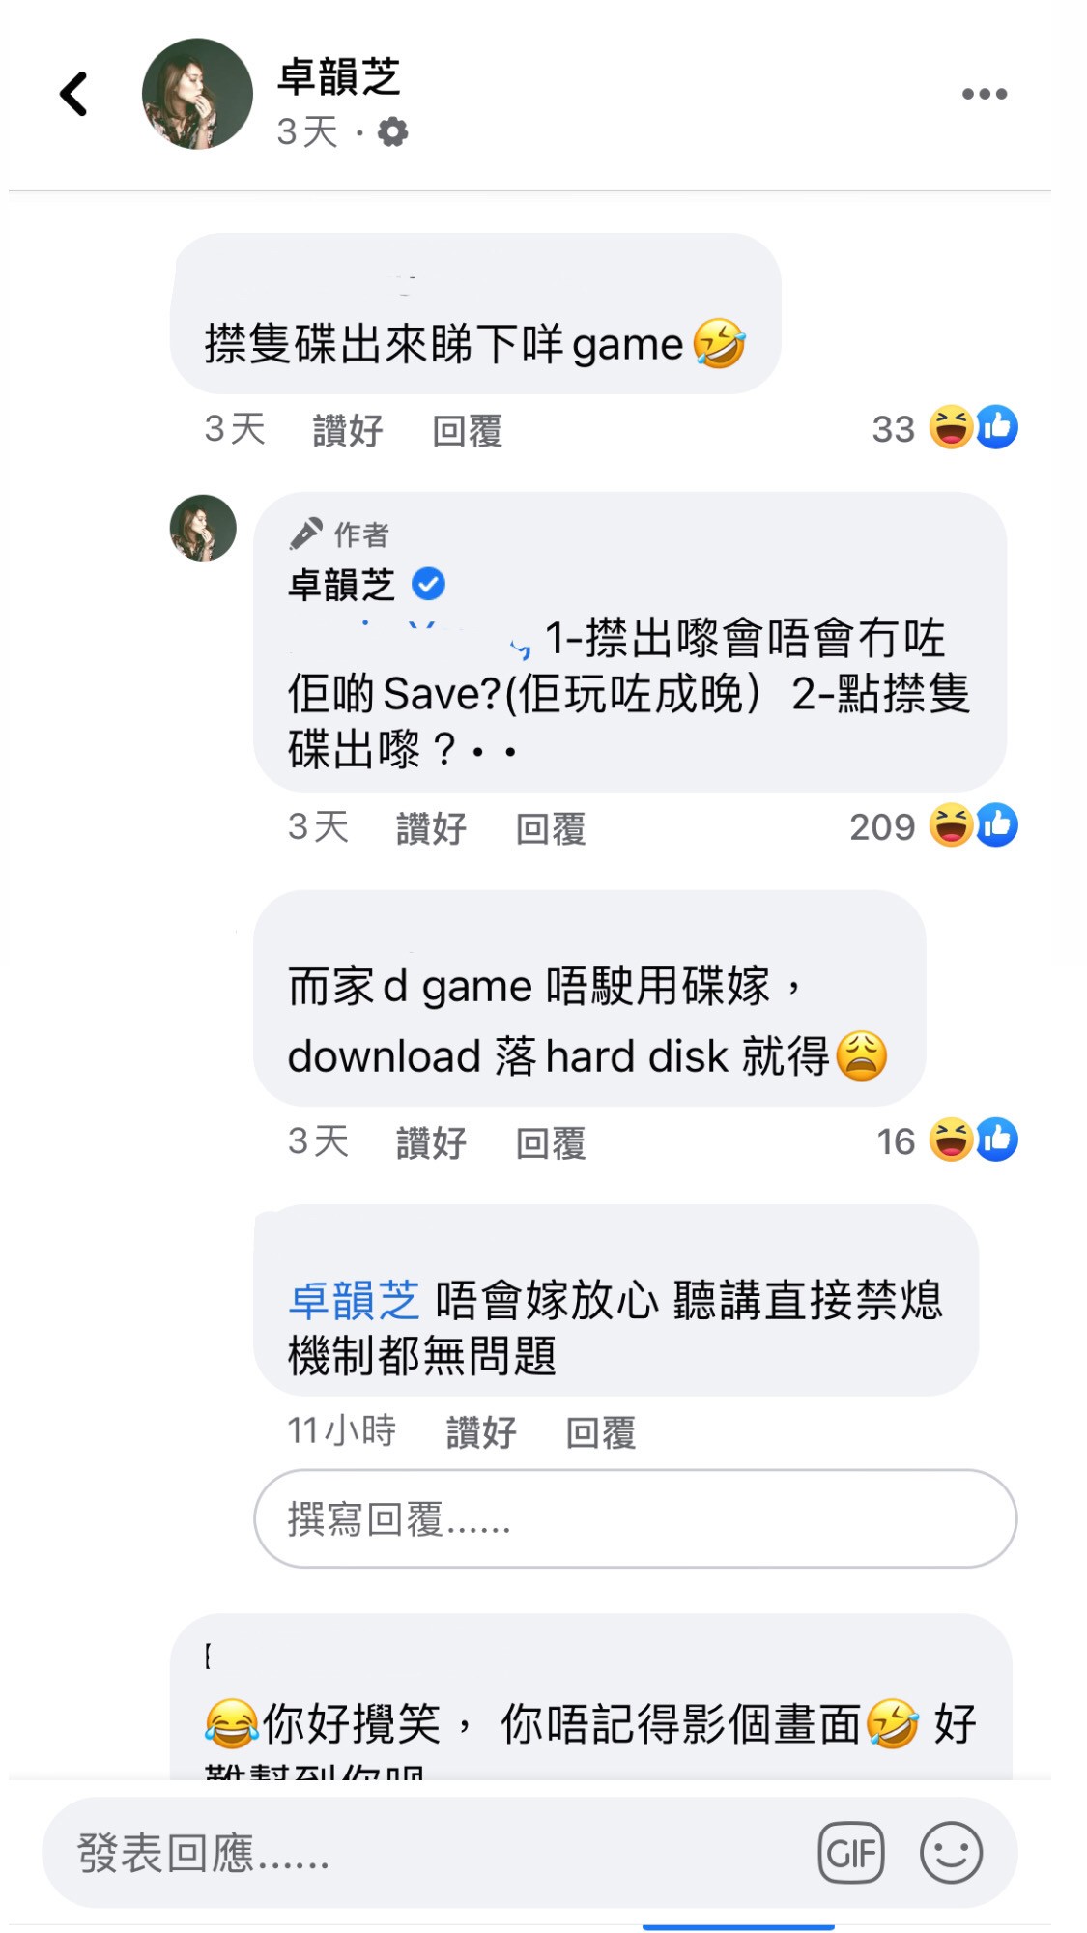
Task: Open 卓韻芝 profile picture in header
Action: [x=197, y=94]
